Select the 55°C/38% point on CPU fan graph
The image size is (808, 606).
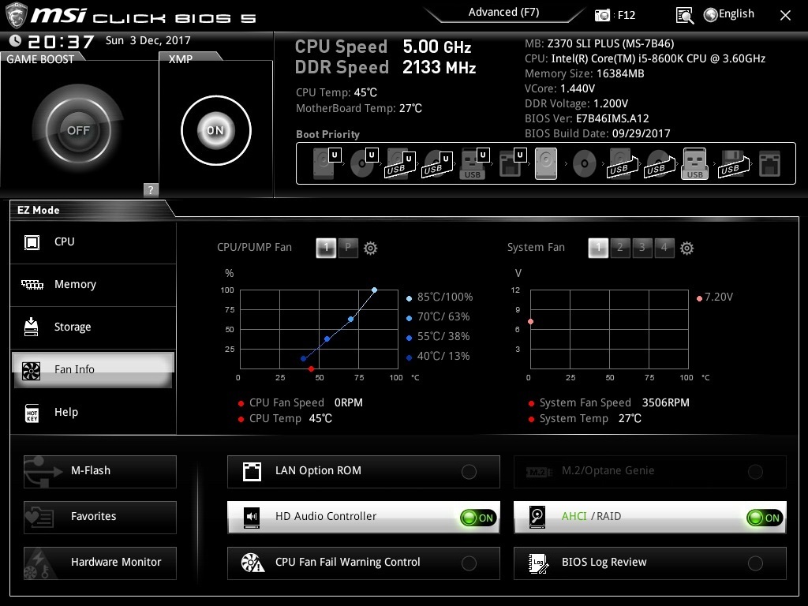point(327,339)
